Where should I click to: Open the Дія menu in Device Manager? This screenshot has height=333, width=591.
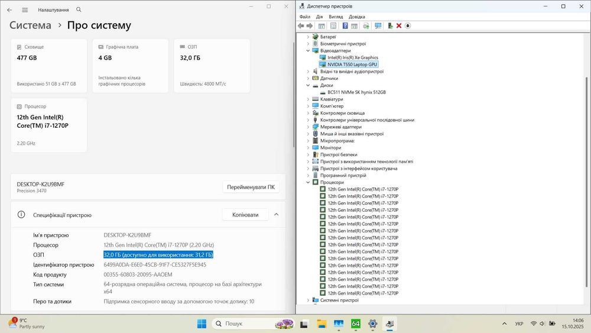319,17
